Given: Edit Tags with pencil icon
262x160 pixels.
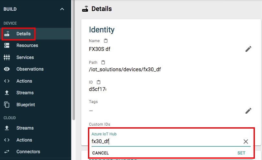Looking at the screenshot, I should (248, 111).
